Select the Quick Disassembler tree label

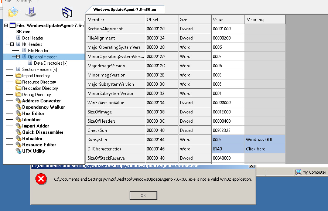[x=43, y=132]
